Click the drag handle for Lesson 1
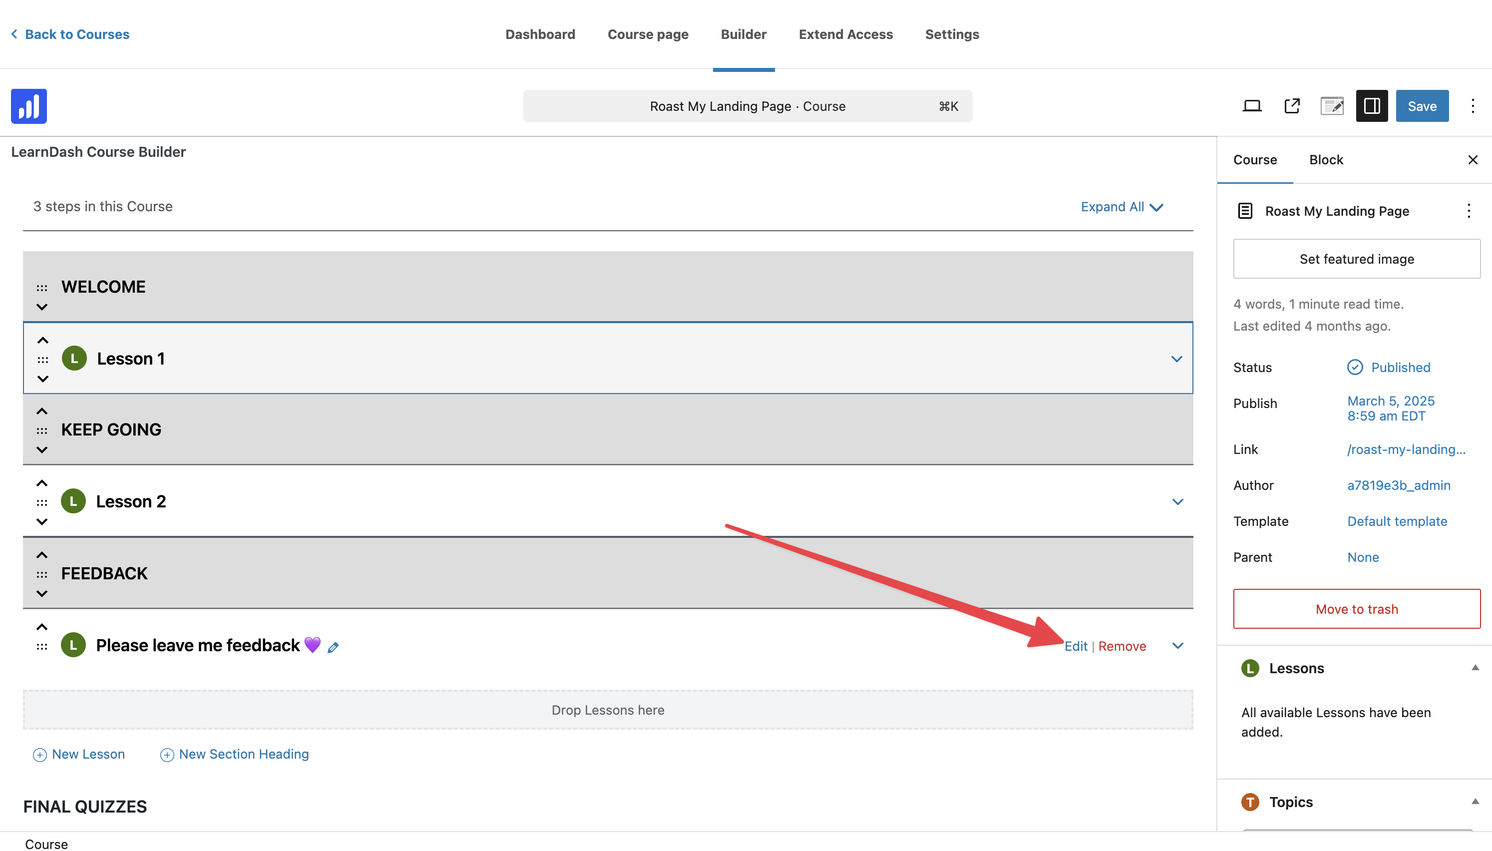Screen dimensions: 1492x851 42,360
